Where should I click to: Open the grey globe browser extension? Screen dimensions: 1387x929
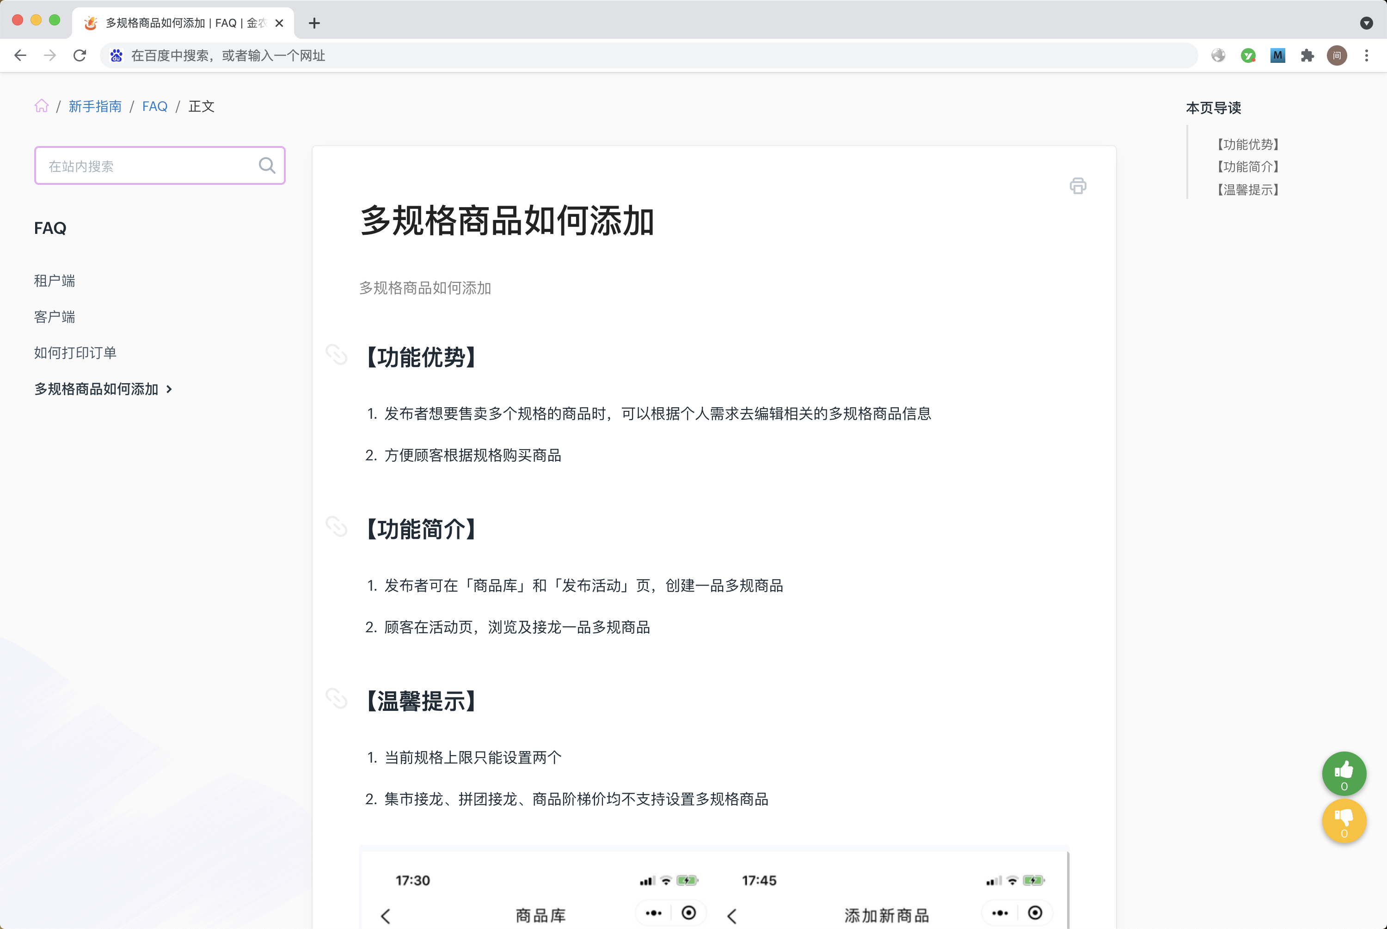[1218, 55]
